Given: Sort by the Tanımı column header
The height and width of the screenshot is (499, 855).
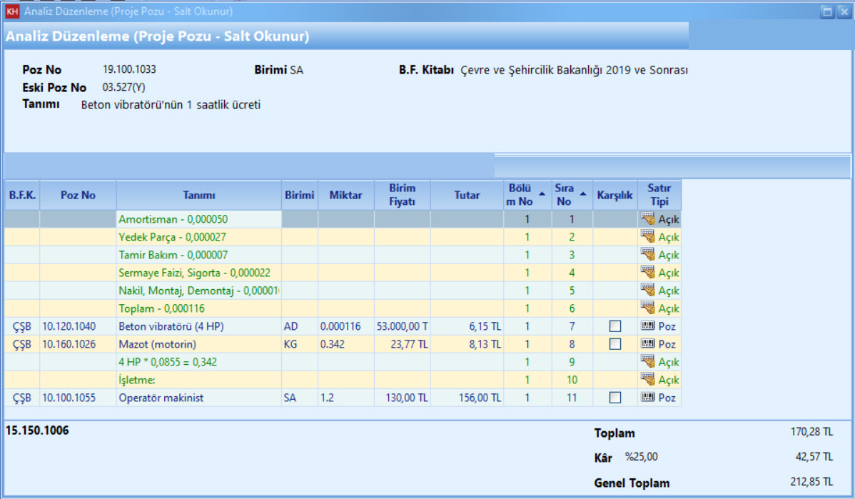Looking at the screenshot, I should [x=198, y=195].
